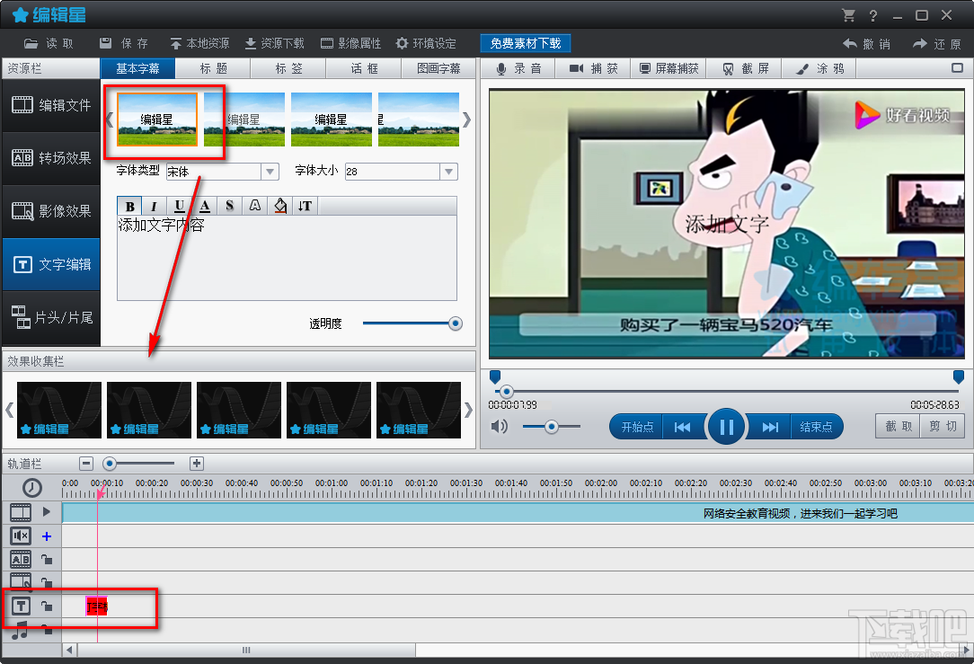Viewport: 974px width, 664px height.
Task: Toggle lock on the AB transition track
Action: [x=47, y=559]
